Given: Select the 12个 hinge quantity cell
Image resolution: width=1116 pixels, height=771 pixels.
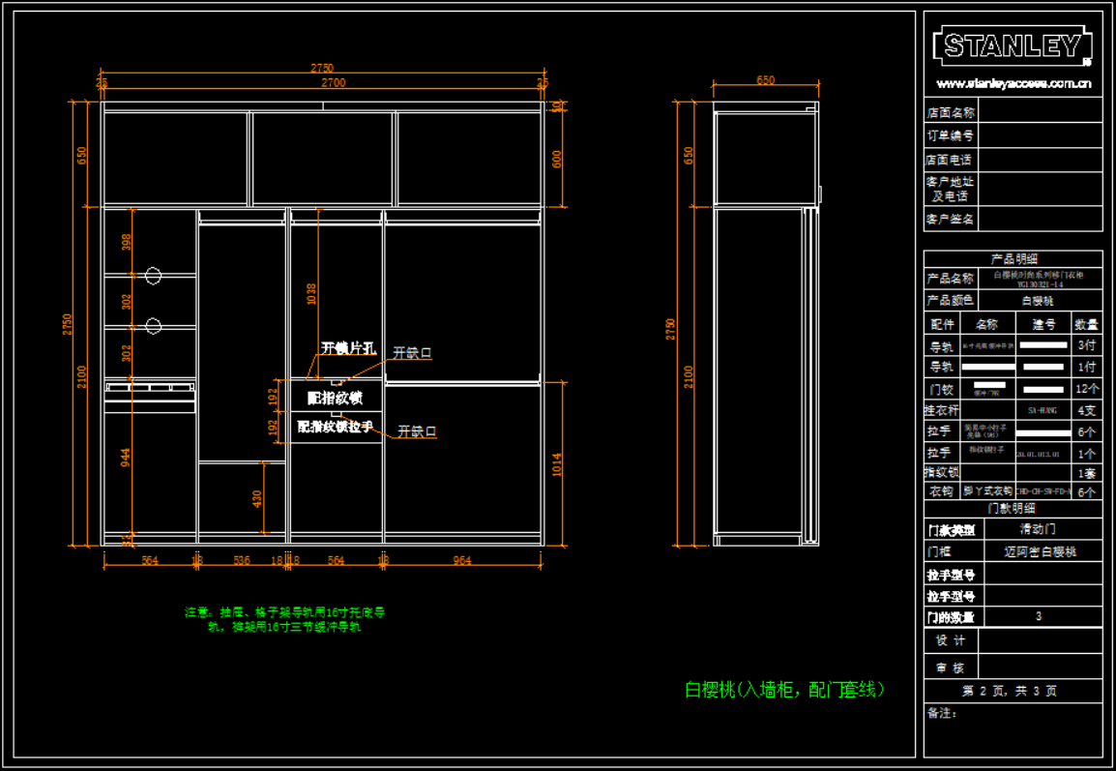Looking at the screenshot, I should (x=1087, y=389).
